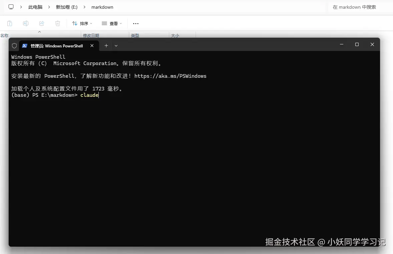This screenshot has width=393, height=254.
Task: Click the Delete trash icon in Explorer toolbar
Action: [58, 23]
